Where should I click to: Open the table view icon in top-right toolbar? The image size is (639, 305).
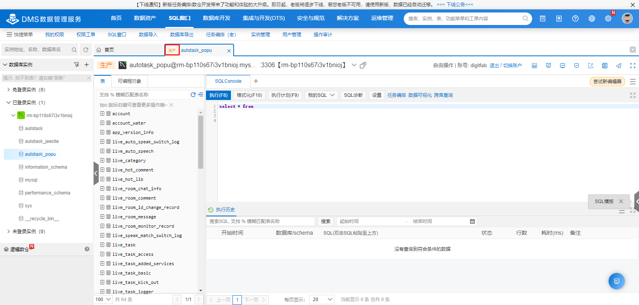534,66
